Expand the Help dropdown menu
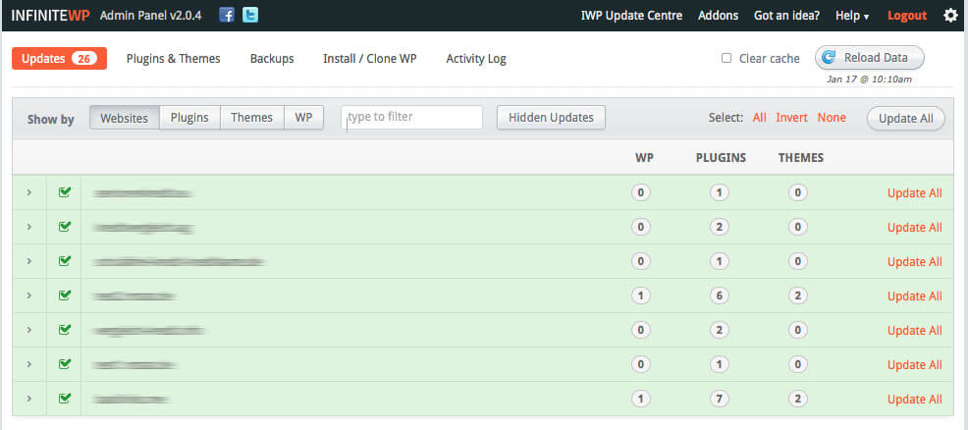This screenshot has width=968, height=430. click(852, 16)
